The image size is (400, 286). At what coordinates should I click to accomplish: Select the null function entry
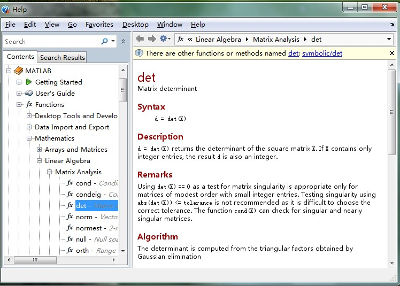click(x=97, y=239)
